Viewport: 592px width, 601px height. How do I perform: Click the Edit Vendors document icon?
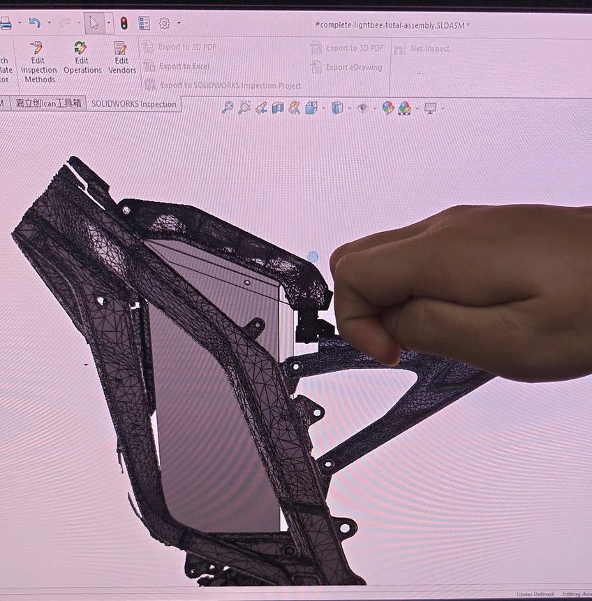click(120, 48)
